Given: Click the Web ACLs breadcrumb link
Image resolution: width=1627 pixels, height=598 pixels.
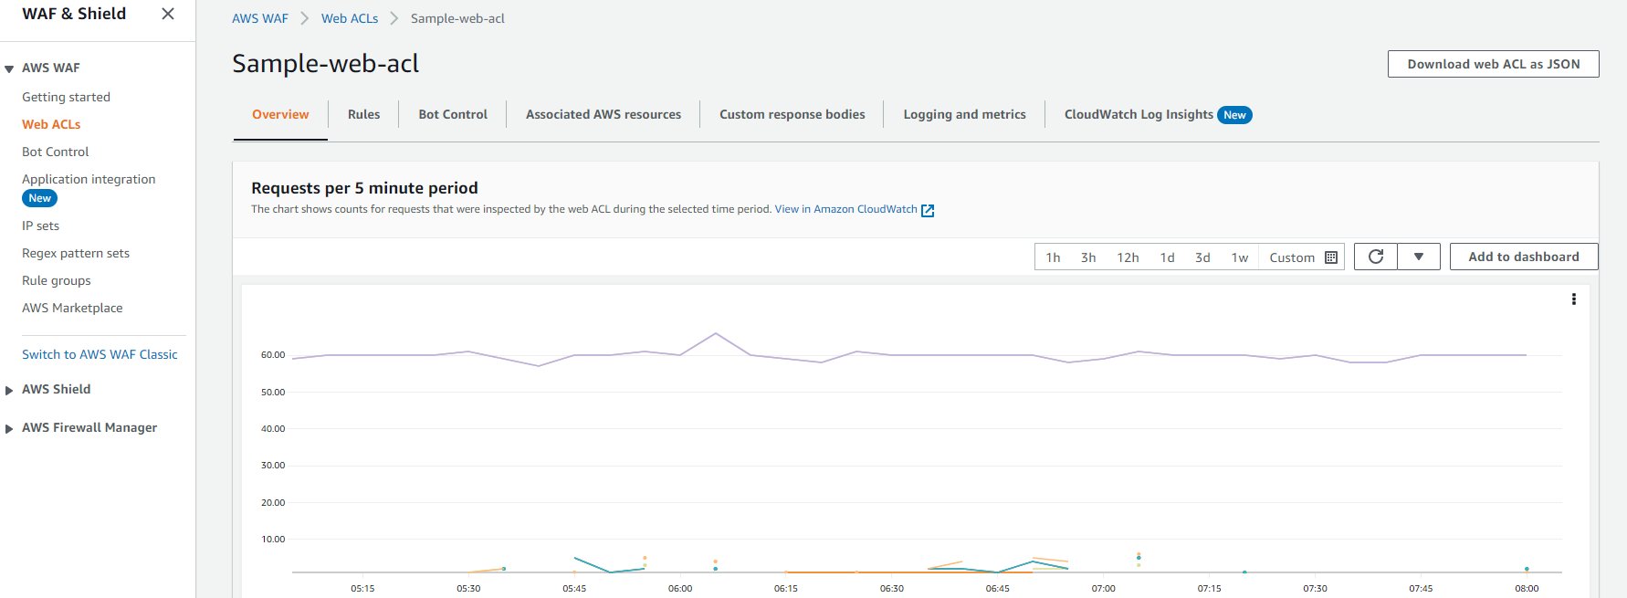Looking at the screenshot, I should tap(349, 18).
